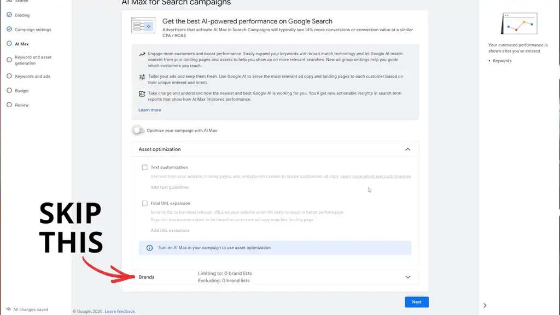This screenshot has height=315, width=560.
Task: Click the Brands label
Action: click(147, 277)
